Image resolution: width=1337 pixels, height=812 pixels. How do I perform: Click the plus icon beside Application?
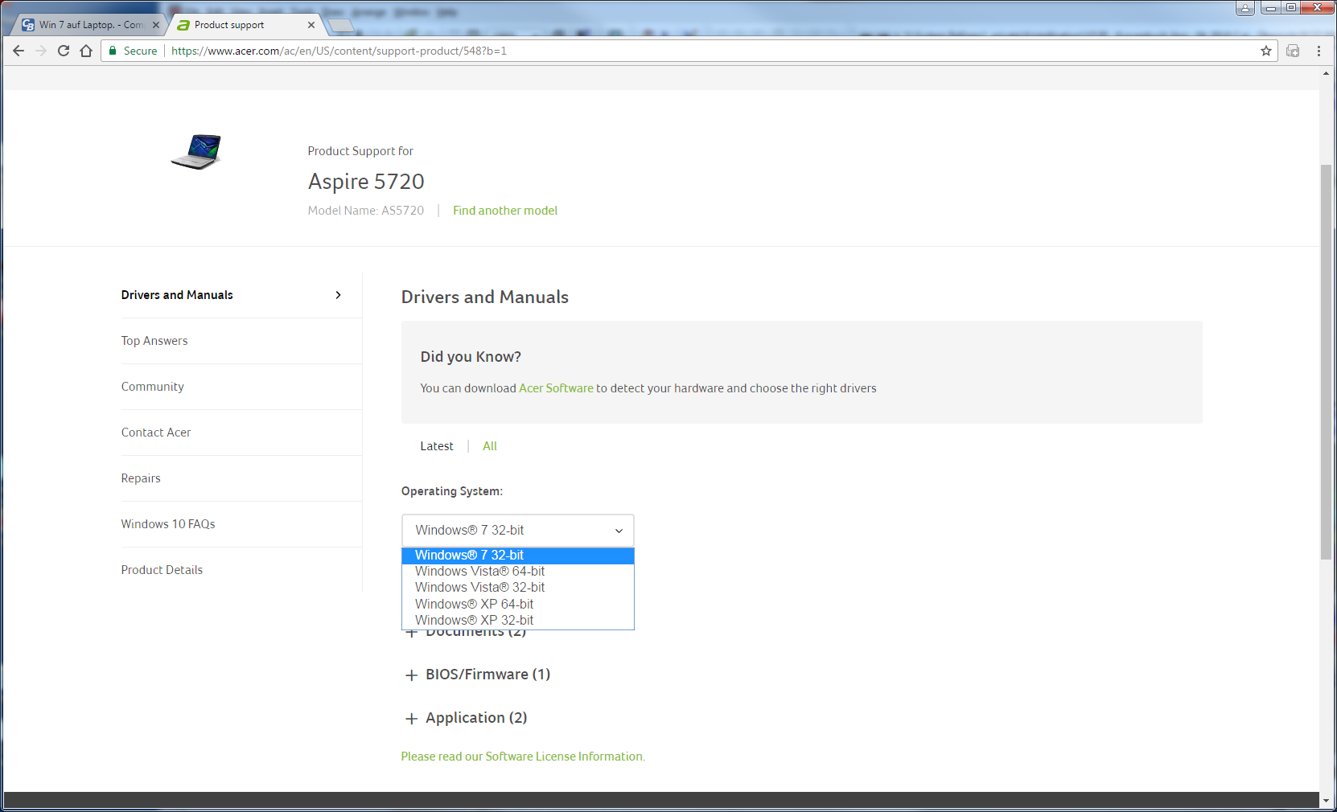[412, 719]
